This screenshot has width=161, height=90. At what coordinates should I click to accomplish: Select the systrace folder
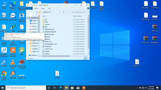(46, 24)
